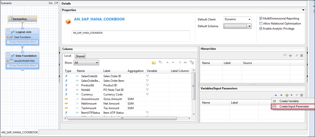
Task: Click the expand all icon in Scenario header
Action: pyautogui.click(x=50, y=3)
